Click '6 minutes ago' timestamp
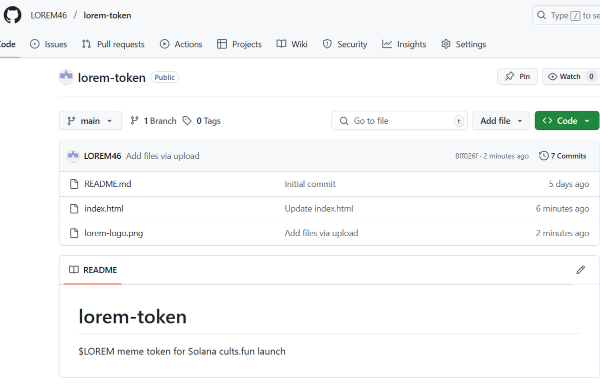 tap(562, 208)
